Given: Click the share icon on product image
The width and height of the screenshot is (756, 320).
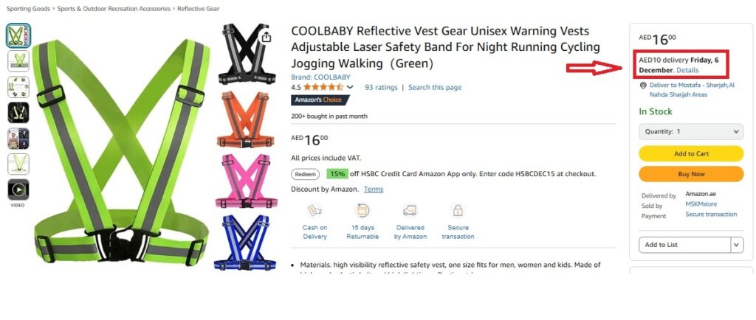Looking at the screenshot, I should click(266, 37).
